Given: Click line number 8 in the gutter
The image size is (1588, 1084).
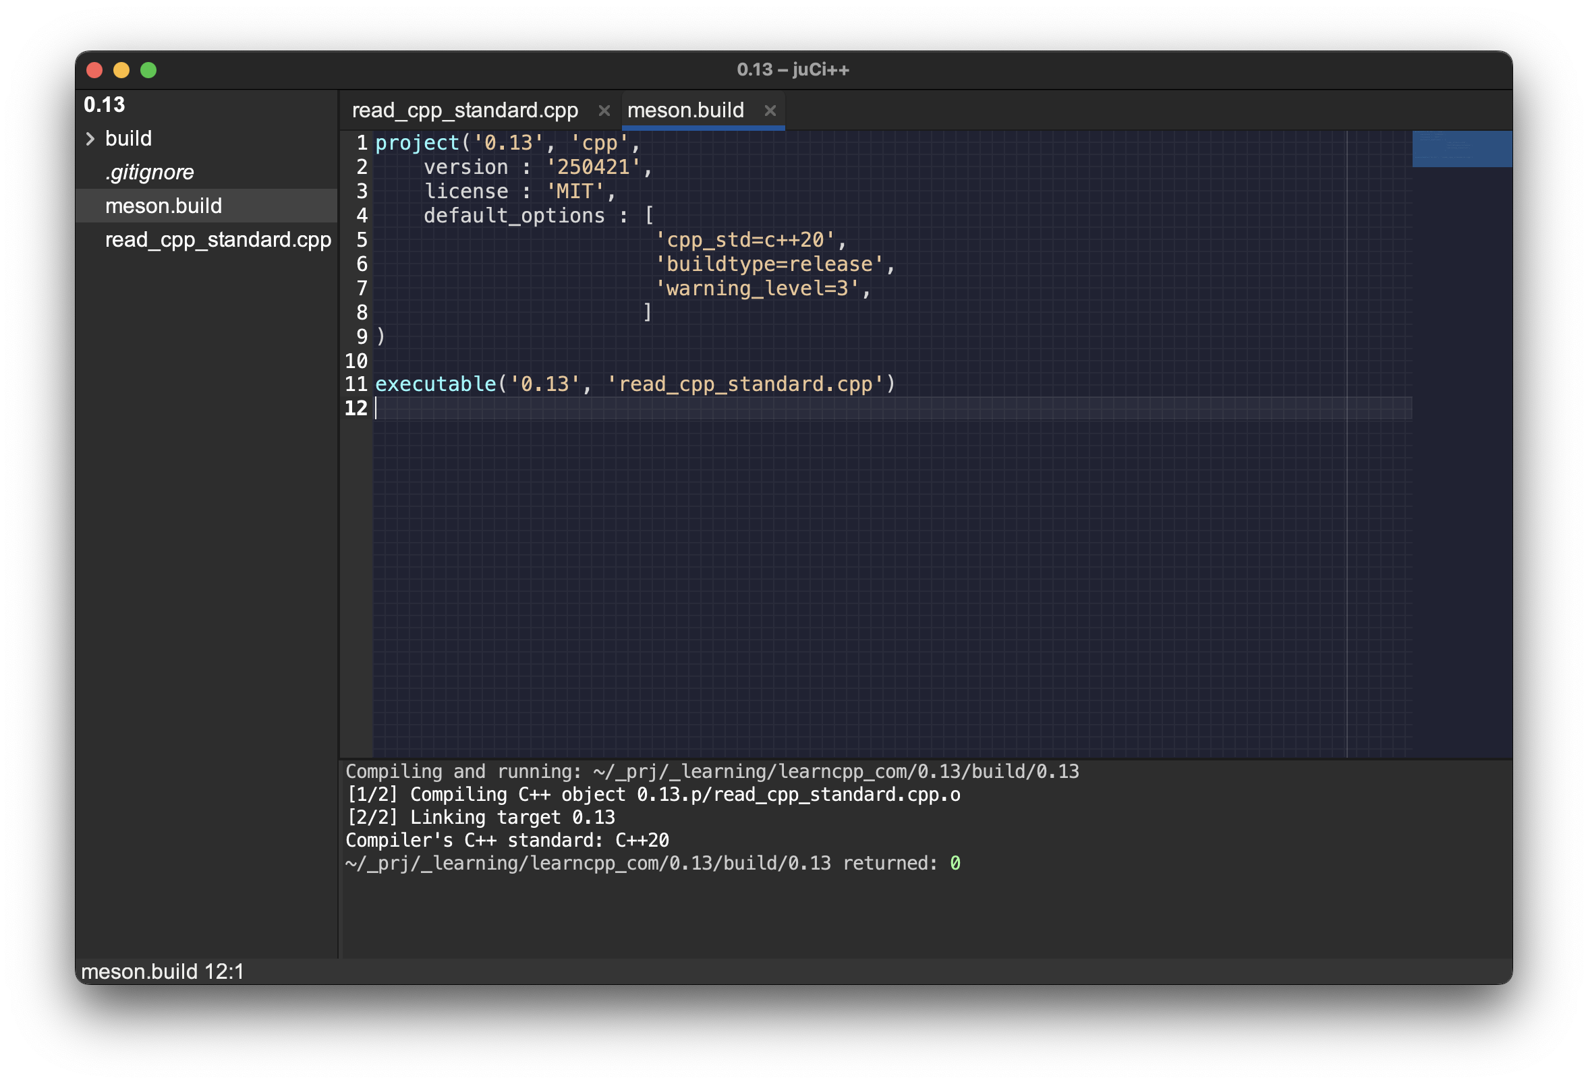Looking at the screenshot, I should (x=362, y=313).
